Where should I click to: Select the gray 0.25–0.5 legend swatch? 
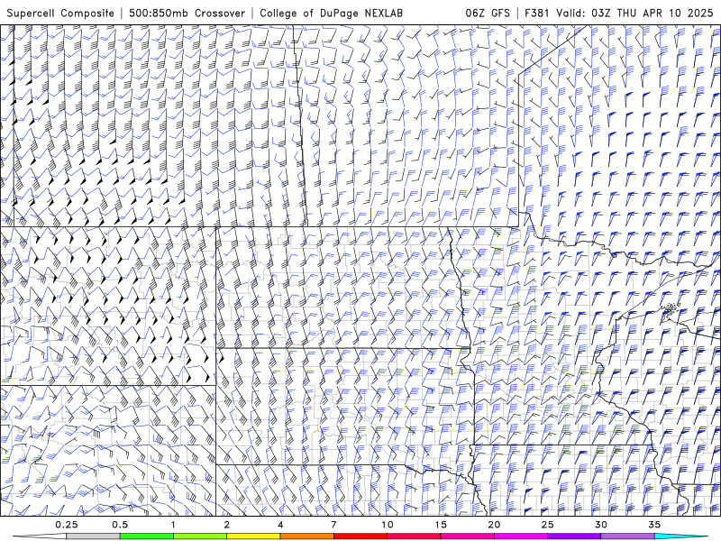tap(94, 536)
